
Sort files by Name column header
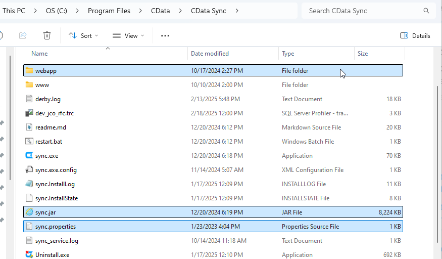[39, 54]
